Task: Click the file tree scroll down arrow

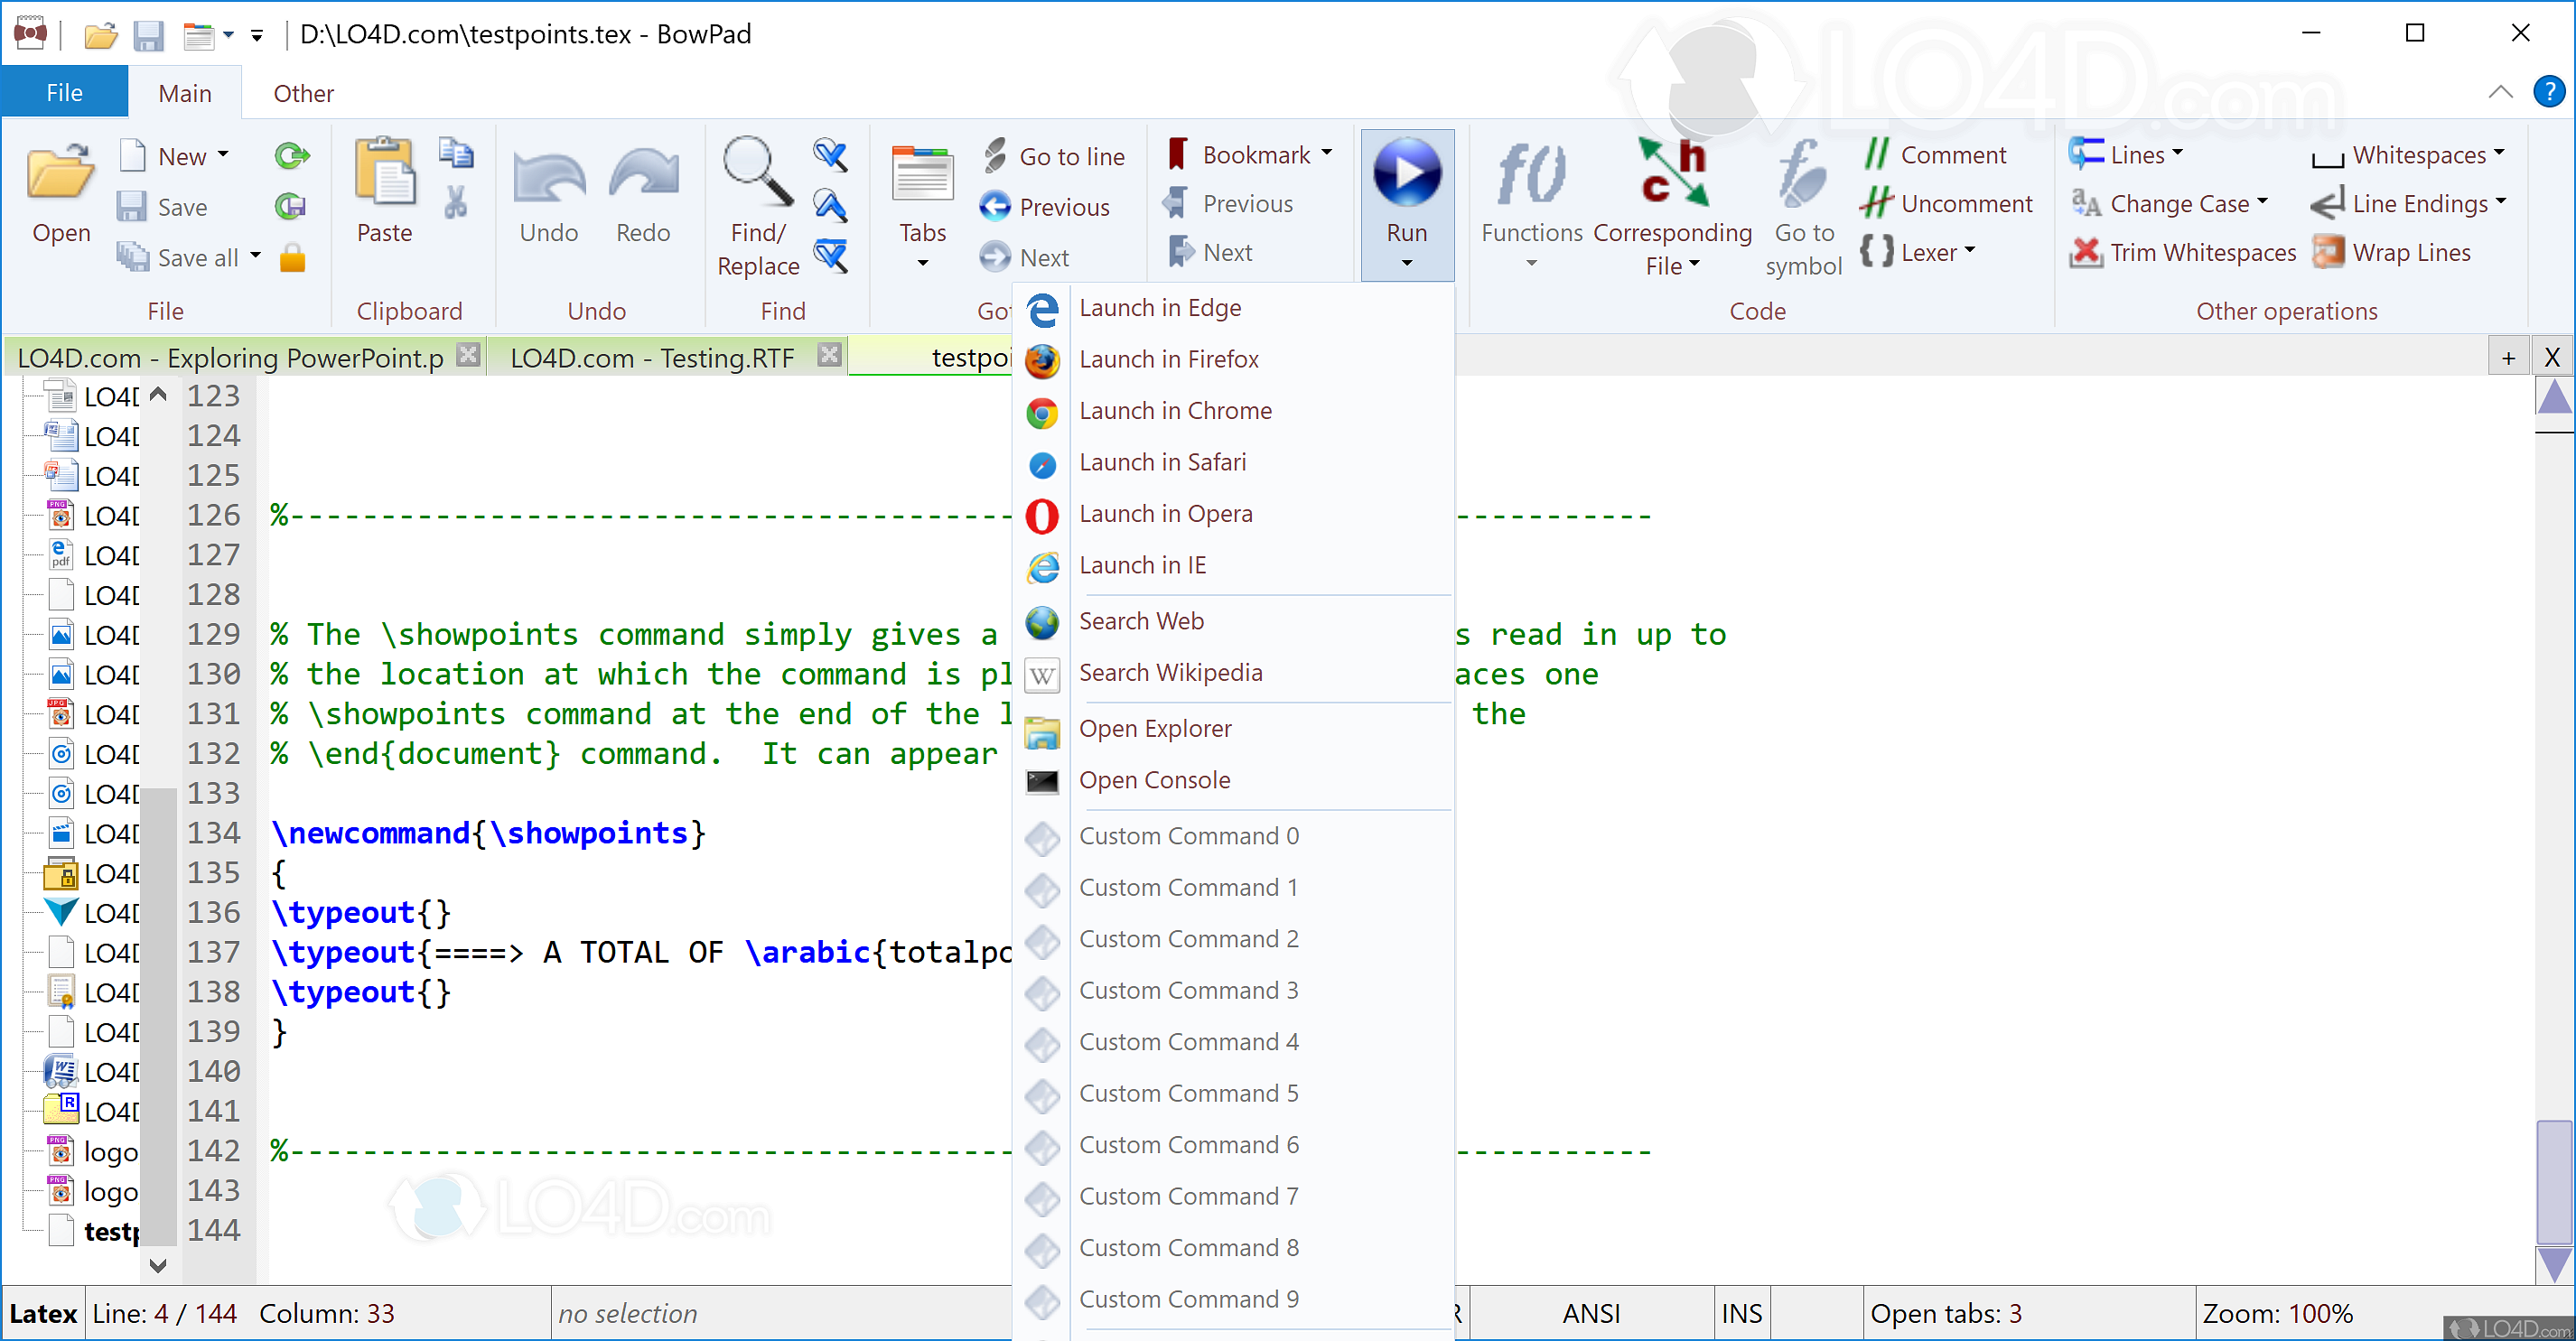Action: point(158,1265)
